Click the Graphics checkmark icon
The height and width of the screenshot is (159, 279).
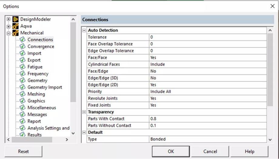click(22, 101)
